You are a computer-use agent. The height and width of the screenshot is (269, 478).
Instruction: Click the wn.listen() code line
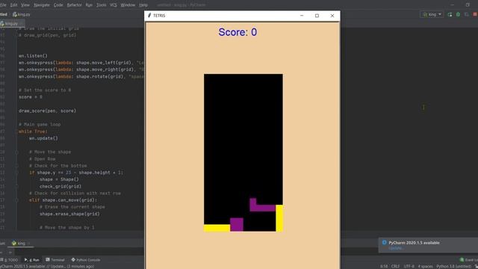coord(33,56)
